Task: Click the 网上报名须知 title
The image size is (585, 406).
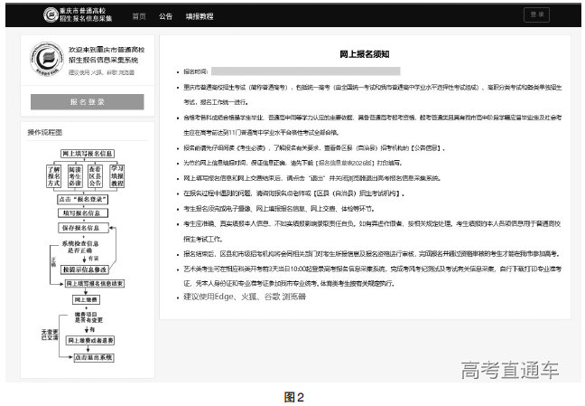Action: (x=365, y=54)
